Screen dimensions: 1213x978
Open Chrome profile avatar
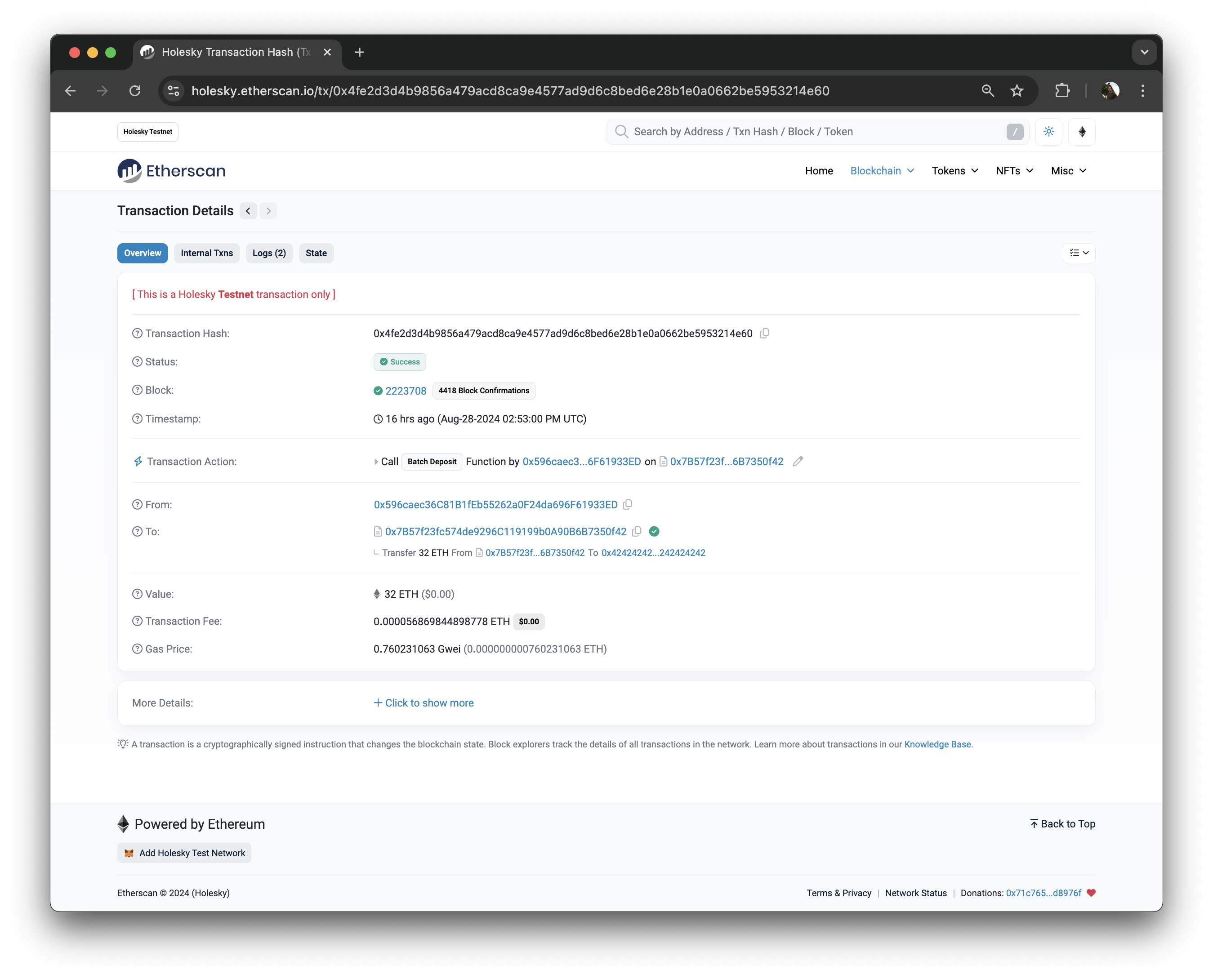(1110, 91)
